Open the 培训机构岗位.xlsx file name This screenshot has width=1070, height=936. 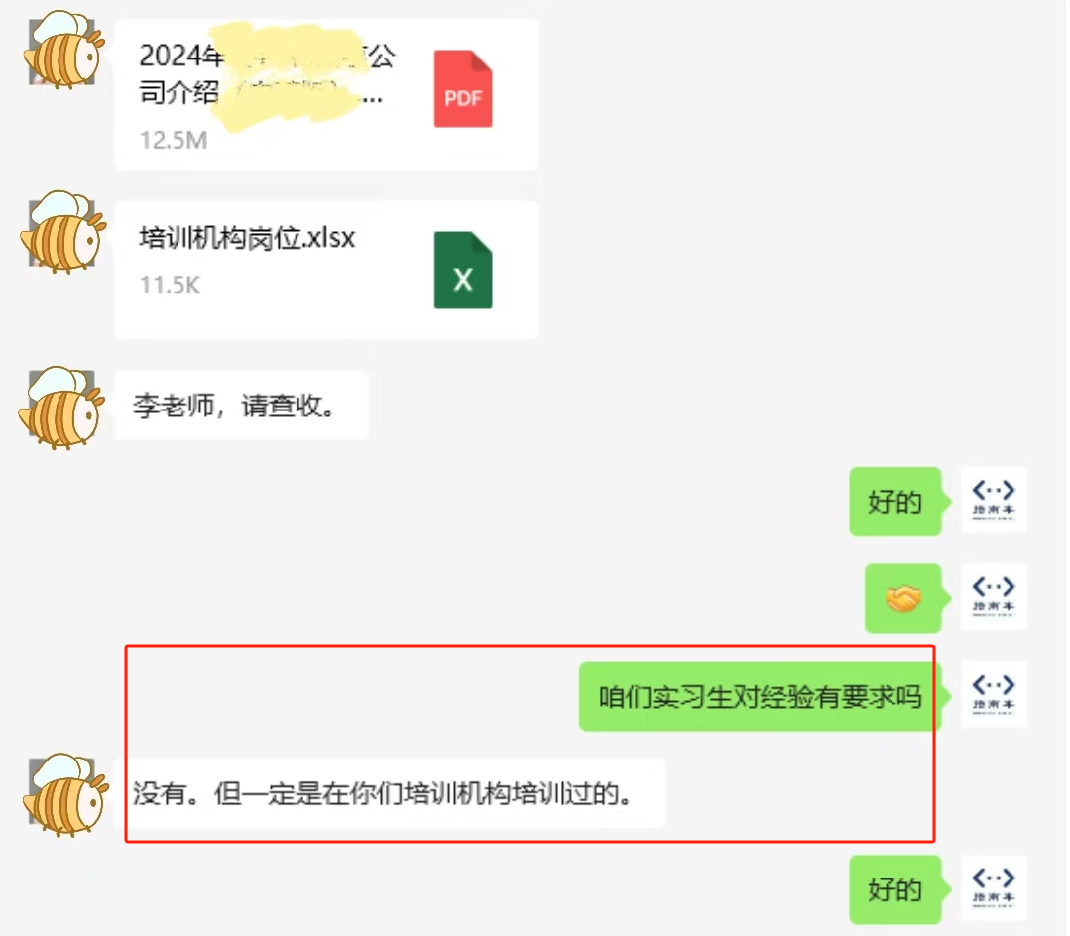(x=247, y=238)
